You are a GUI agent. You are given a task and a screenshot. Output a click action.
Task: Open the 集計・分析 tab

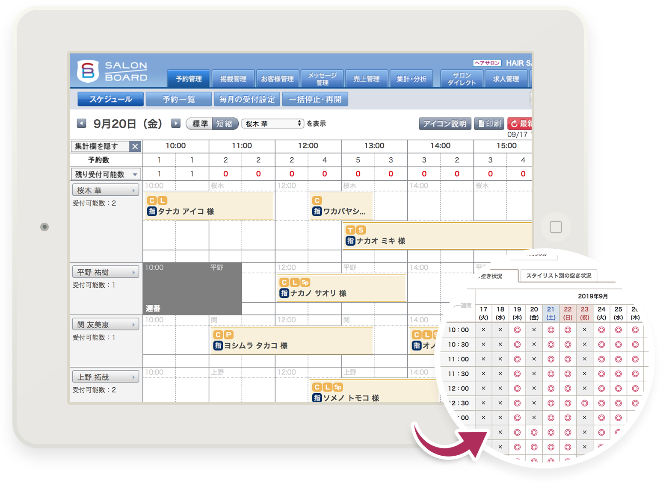coord(411,79)
